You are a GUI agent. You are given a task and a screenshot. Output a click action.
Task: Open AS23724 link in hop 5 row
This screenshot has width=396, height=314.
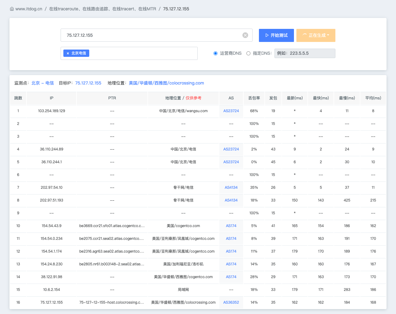pos(231,162)
